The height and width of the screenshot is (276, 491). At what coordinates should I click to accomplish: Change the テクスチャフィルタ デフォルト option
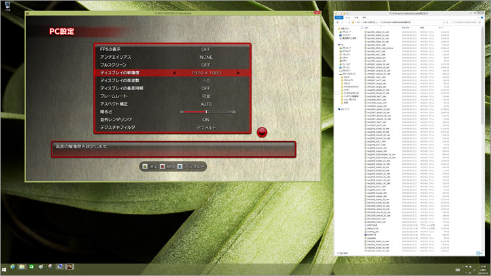206,128
